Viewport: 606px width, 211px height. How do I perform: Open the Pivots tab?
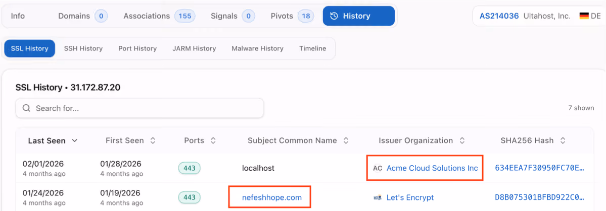pos(292,16)
